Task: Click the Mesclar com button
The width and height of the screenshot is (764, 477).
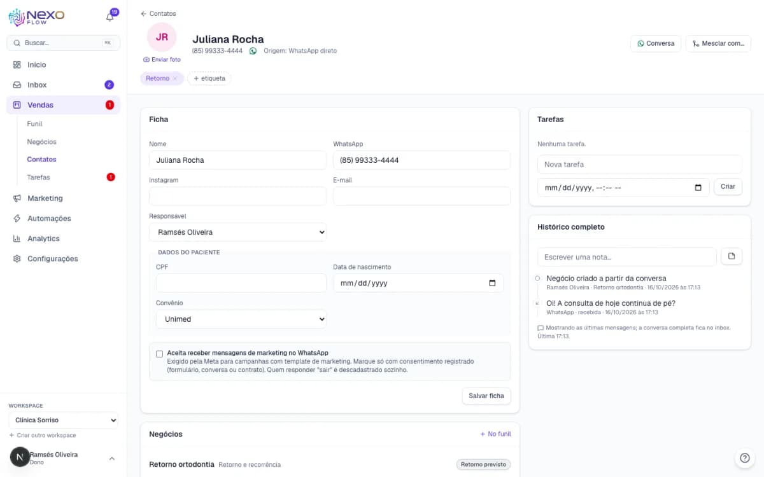Action: pos(718,43)
